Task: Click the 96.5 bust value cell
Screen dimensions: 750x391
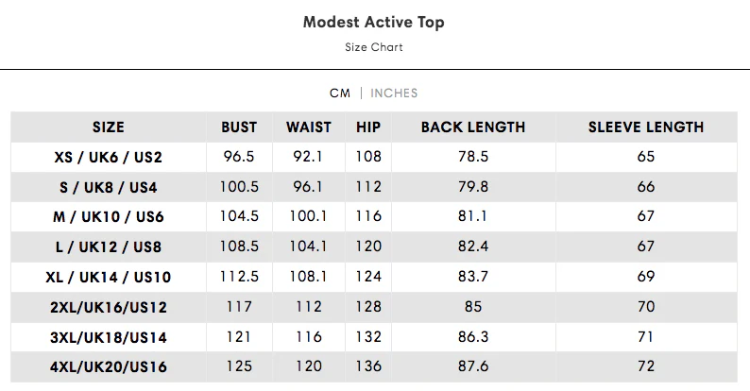Action: click(239, 158)
